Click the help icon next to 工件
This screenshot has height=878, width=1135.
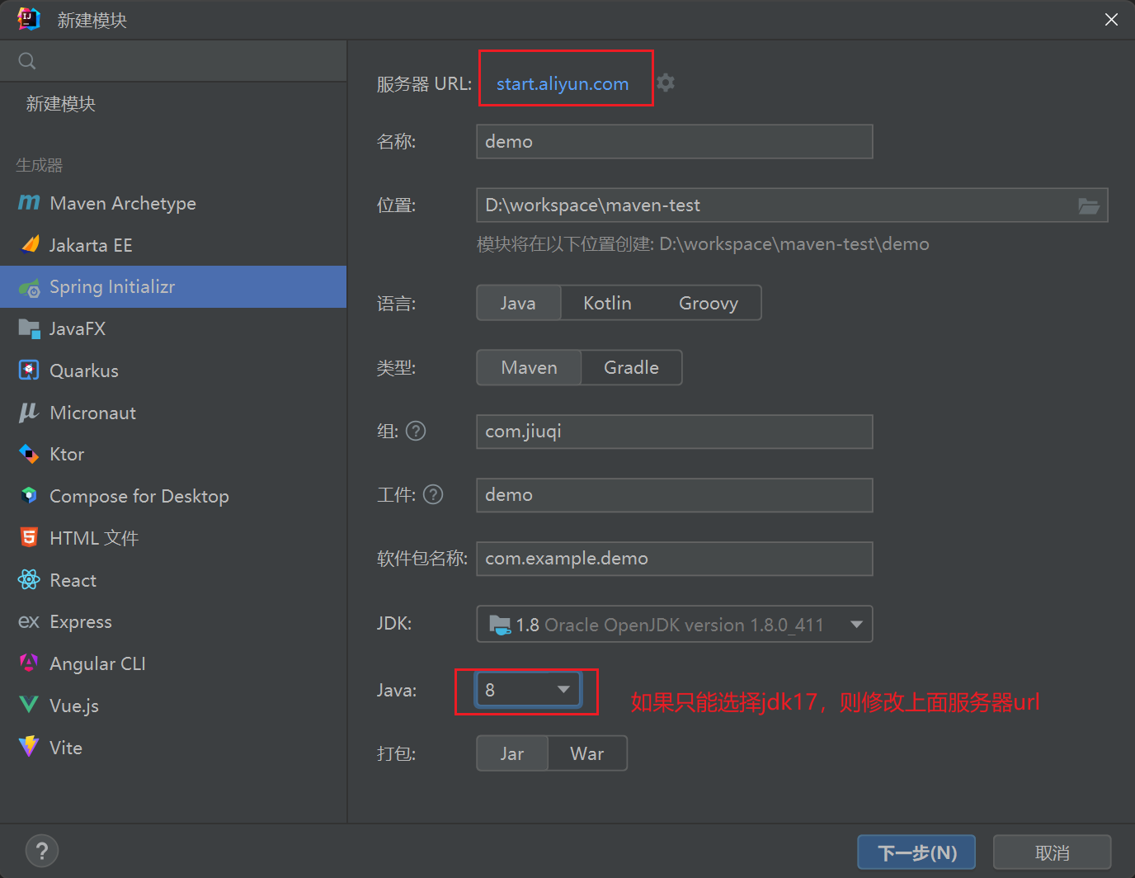[x=433, y=494]
